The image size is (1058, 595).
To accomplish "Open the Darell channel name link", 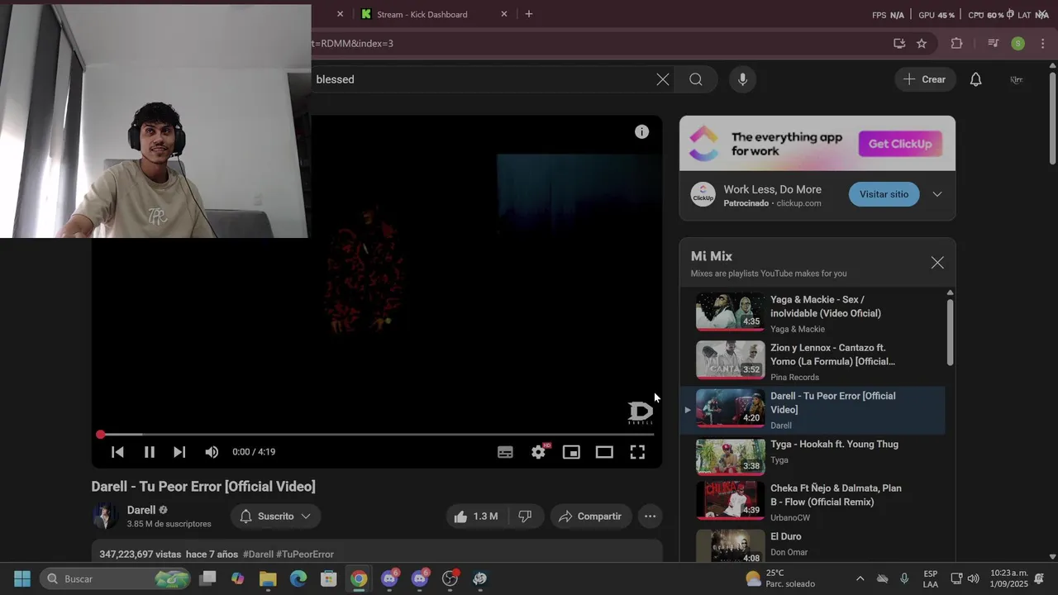I will (x=141, y=510).
